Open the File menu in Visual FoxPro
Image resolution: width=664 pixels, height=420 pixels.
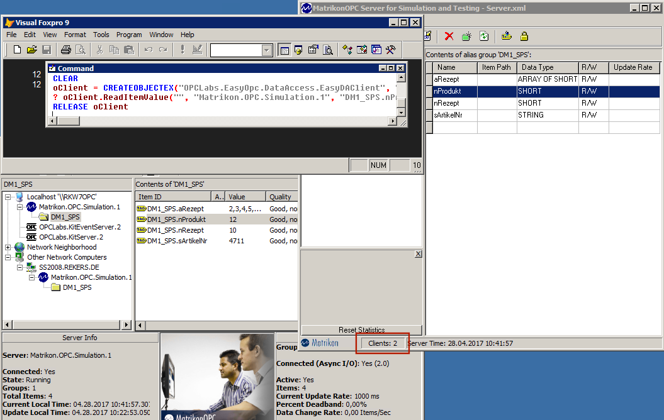click(12, 35)
